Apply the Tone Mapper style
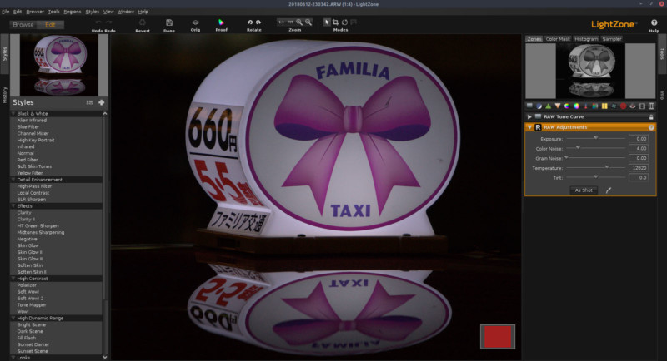This screenshot has width=667, height=361. tap(32, 304)
